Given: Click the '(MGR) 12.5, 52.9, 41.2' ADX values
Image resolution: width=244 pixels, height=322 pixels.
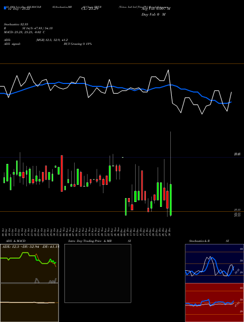Looking at the screenshot, I should pos(52,40).
